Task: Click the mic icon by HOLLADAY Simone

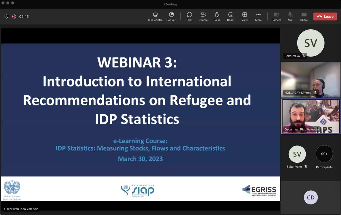Action: 315,93
